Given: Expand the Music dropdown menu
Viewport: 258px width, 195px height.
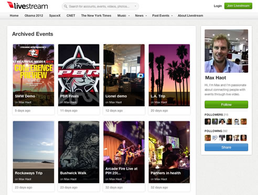Looking at the screenshot, I should (123, 16).
